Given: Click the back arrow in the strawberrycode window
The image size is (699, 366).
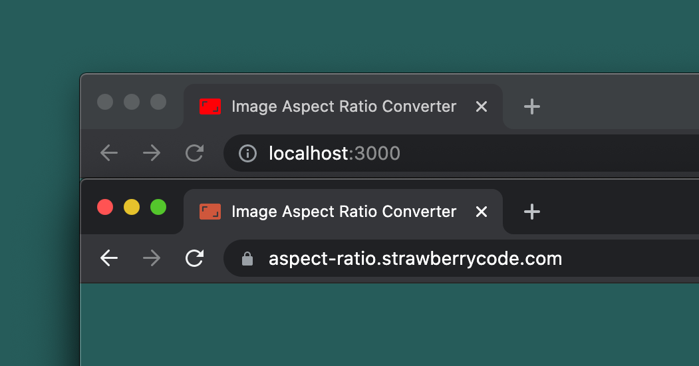Looking at the screenshot, I should pyautogui.click(x=109, y=258).
